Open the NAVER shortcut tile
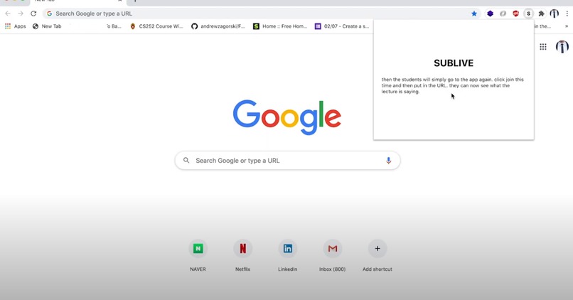 point(198,256)
